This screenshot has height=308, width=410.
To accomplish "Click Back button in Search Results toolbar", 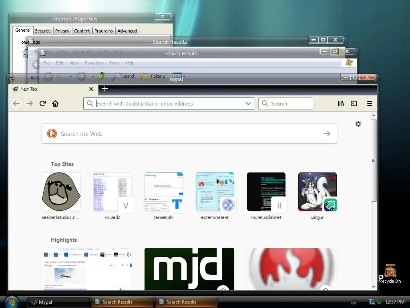I will (x=54, y=76).
